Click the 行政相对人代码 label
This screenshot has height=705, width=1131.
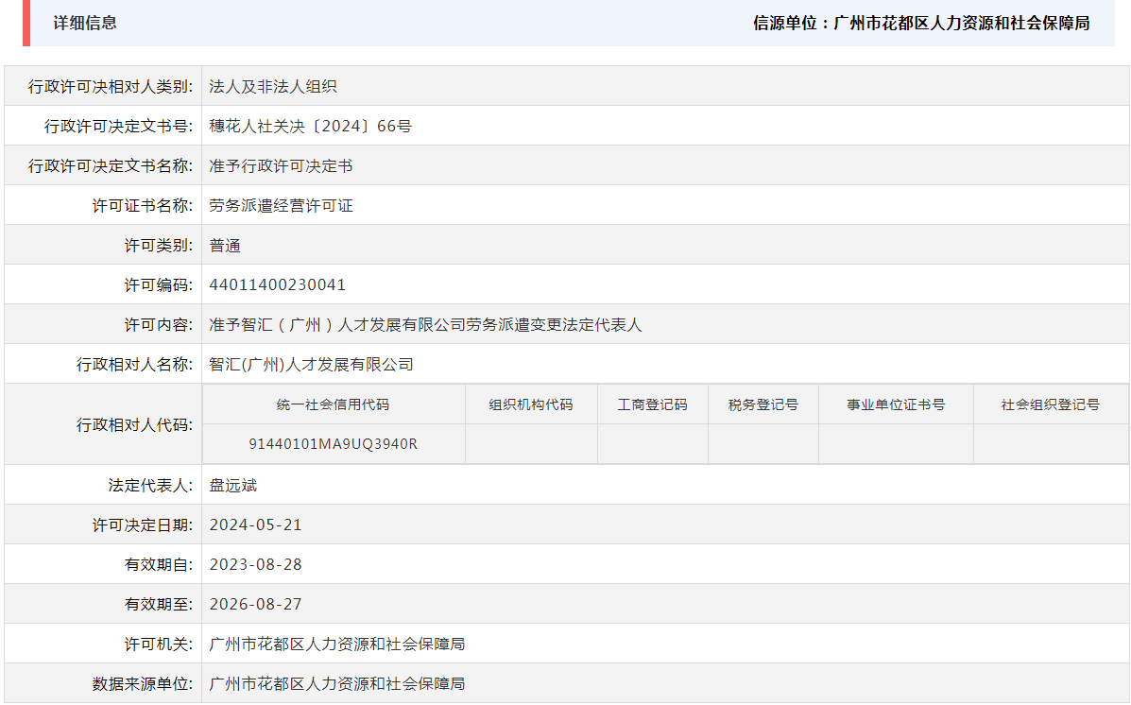134,425
